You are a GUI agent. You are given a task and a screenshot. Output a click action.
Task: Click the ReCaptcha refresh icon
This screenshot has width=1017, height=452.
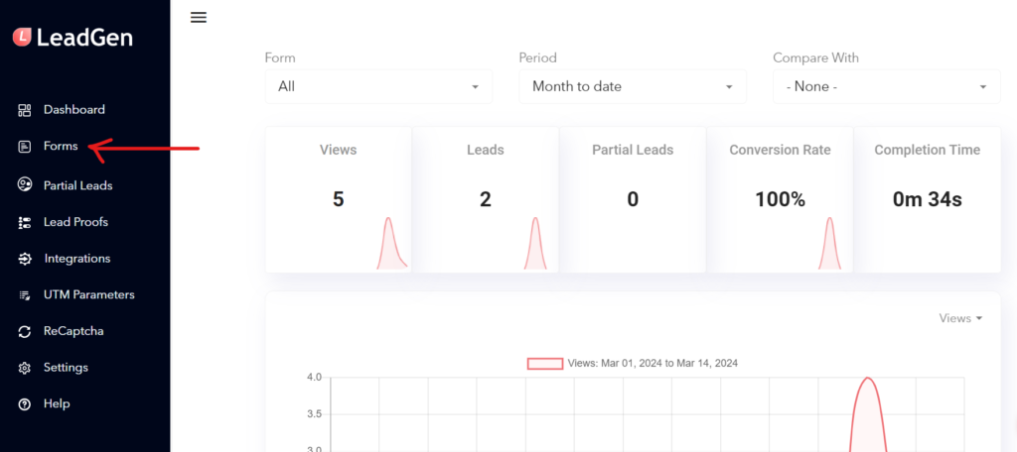(24, 331)
